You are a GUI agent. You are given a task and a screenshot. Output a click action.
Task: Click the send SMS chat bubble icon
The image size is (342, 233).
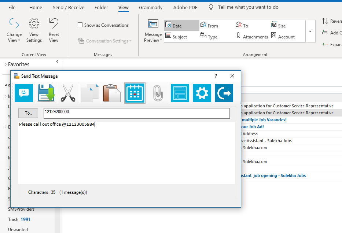pyautogui.click(x=24, y=93)
